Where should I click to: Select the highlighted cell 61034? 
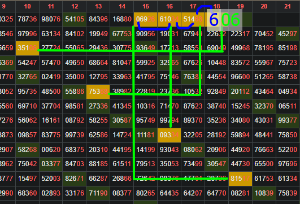169,19
